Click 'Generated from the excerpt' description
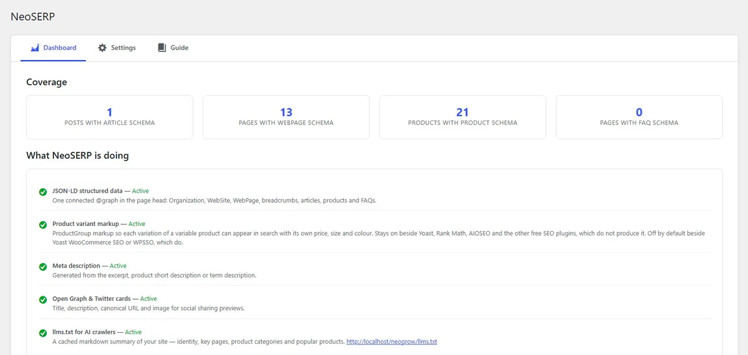Screen dimensions: 748x355 [154, 276]
